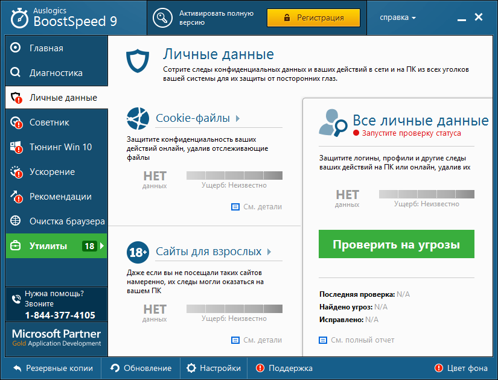Open the Советник section
Viewport: 498px width, 380px height.
click(x=57, y=122)
